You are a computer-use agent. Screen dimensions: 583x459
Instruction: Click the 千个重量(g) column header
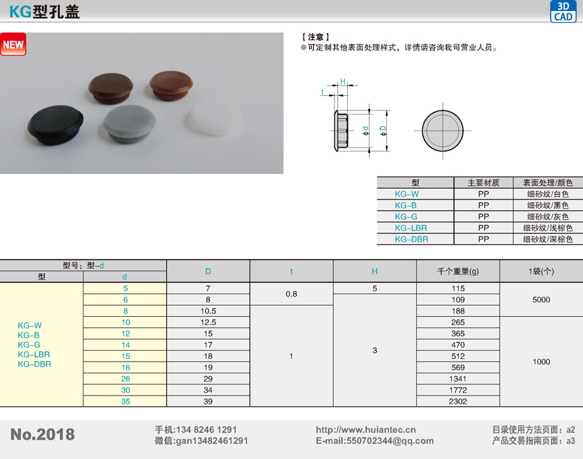coord(458,271)
